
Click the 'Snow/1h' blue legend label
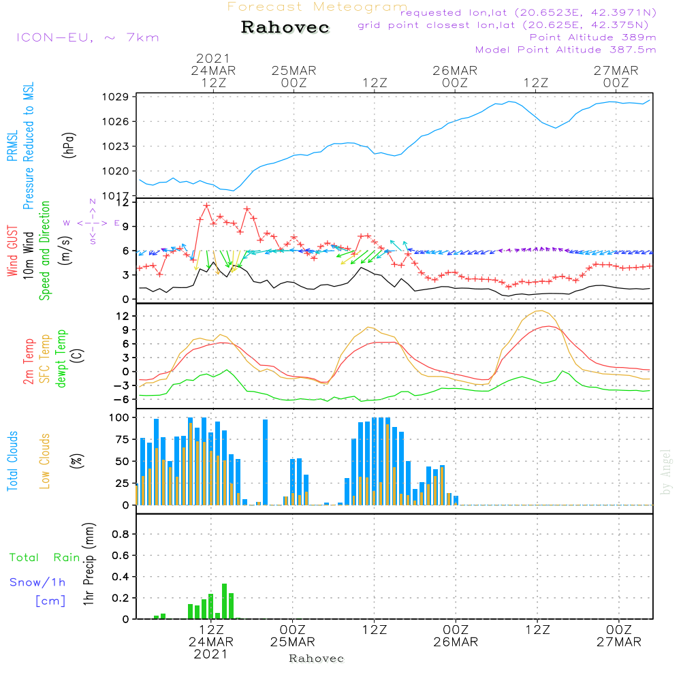coord(37,582)
